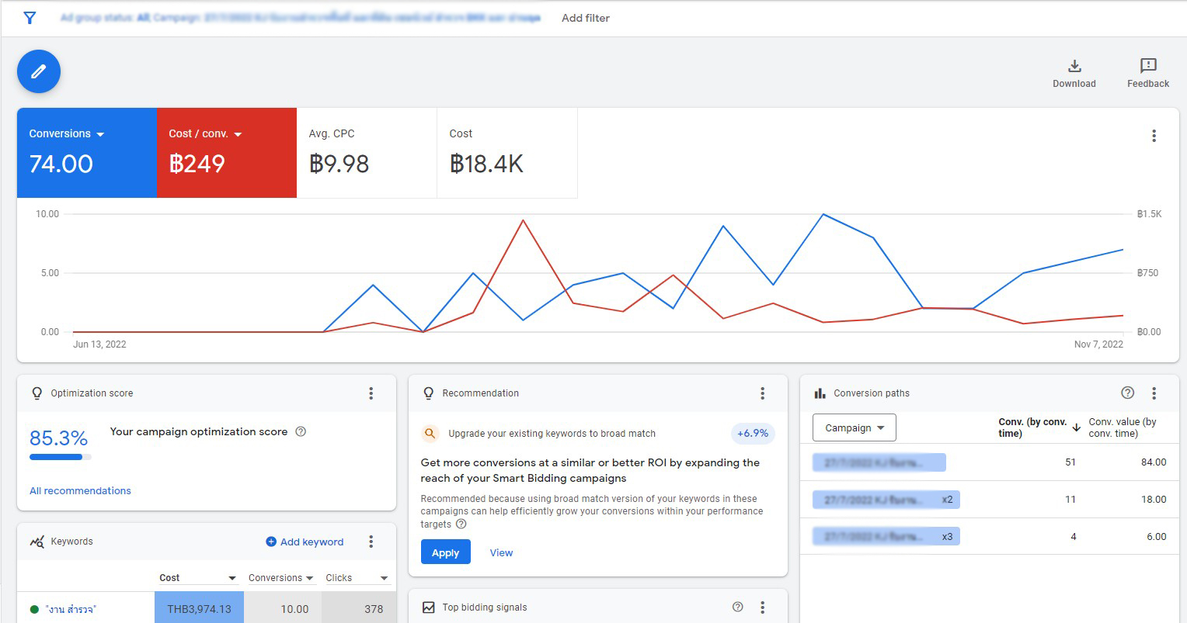Click the blue pencil edit button
1187x623 pixels.
point(39,71)
